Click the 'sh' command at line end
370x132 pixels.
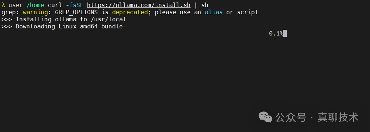coord(204,5)
